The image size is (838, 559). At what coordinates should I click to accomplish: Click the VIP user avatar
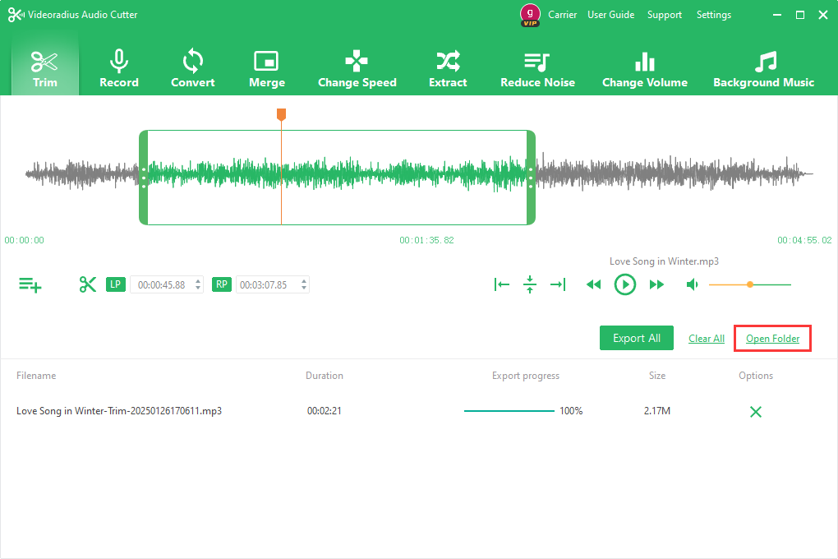[x=530, y=15]
